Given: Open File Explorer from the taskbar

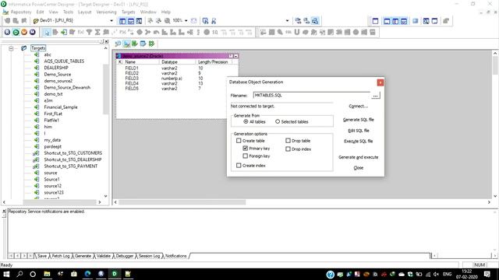Looking at the screenshot, I should click(47, 274).
